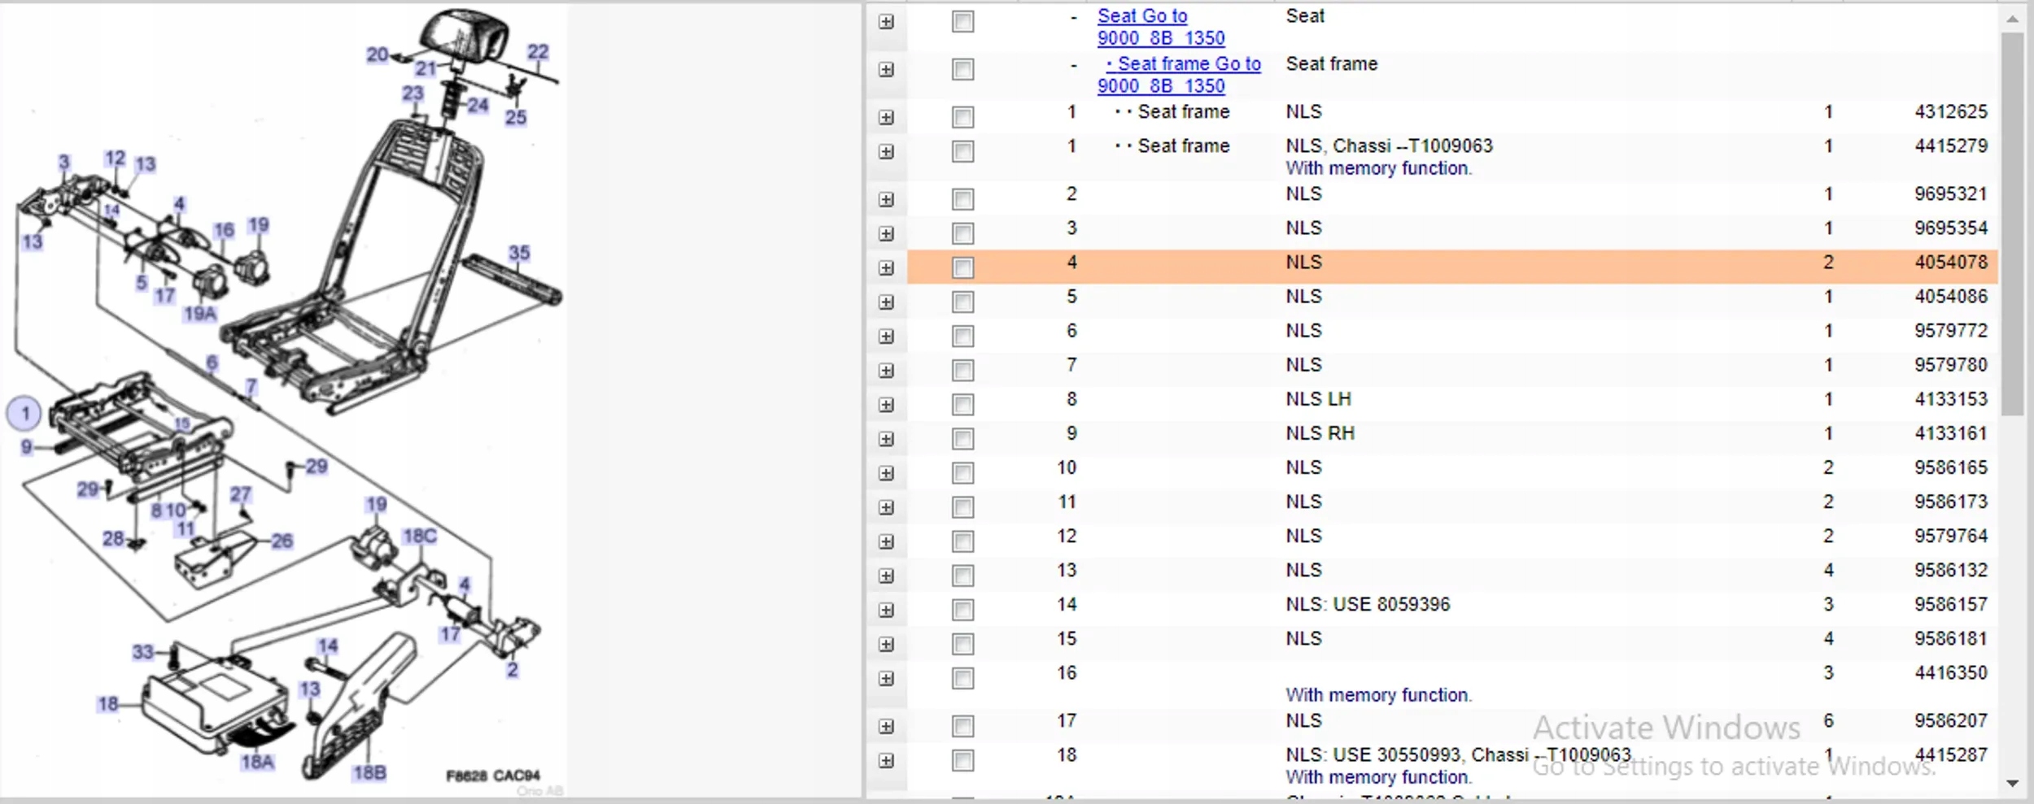Follow the 'Seat frame Go to' link
The image size is (2034, 804).
[1180, 75]
